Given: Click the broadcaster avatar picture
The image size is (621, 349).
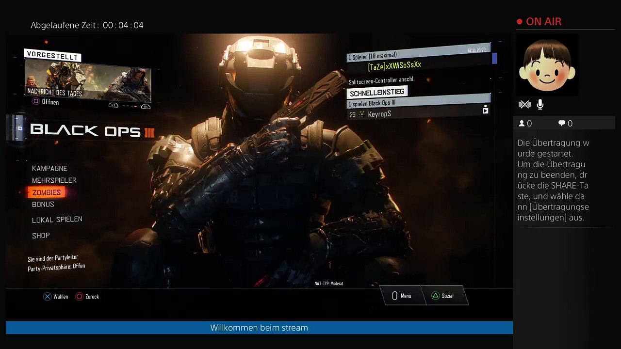Looking at the screenshot, I should pos(547,65).
